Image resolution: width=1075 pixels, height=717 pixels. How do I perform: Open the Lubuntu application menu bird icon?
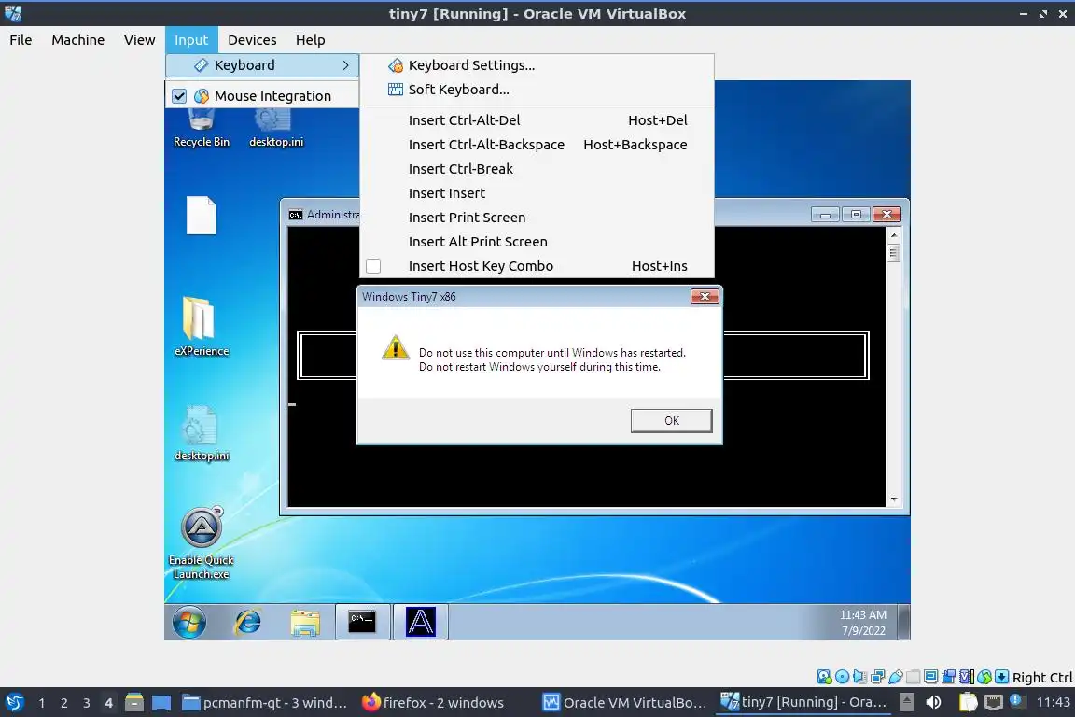14,703
